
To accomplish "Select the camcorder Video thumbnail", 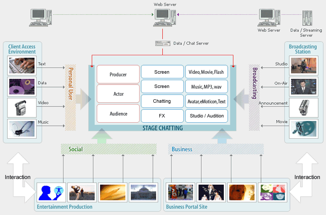I will coord(22,108).
